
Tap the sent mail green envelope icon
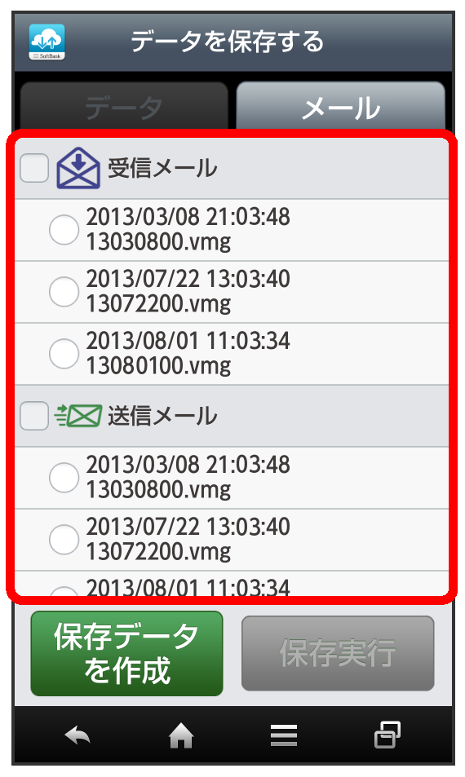click(x=77, y=415)
